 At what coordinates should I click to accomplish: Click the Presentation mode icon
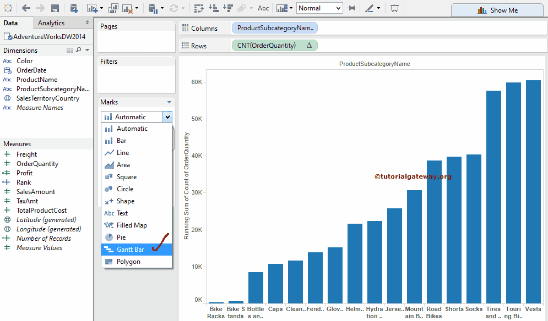click(394, 8)
